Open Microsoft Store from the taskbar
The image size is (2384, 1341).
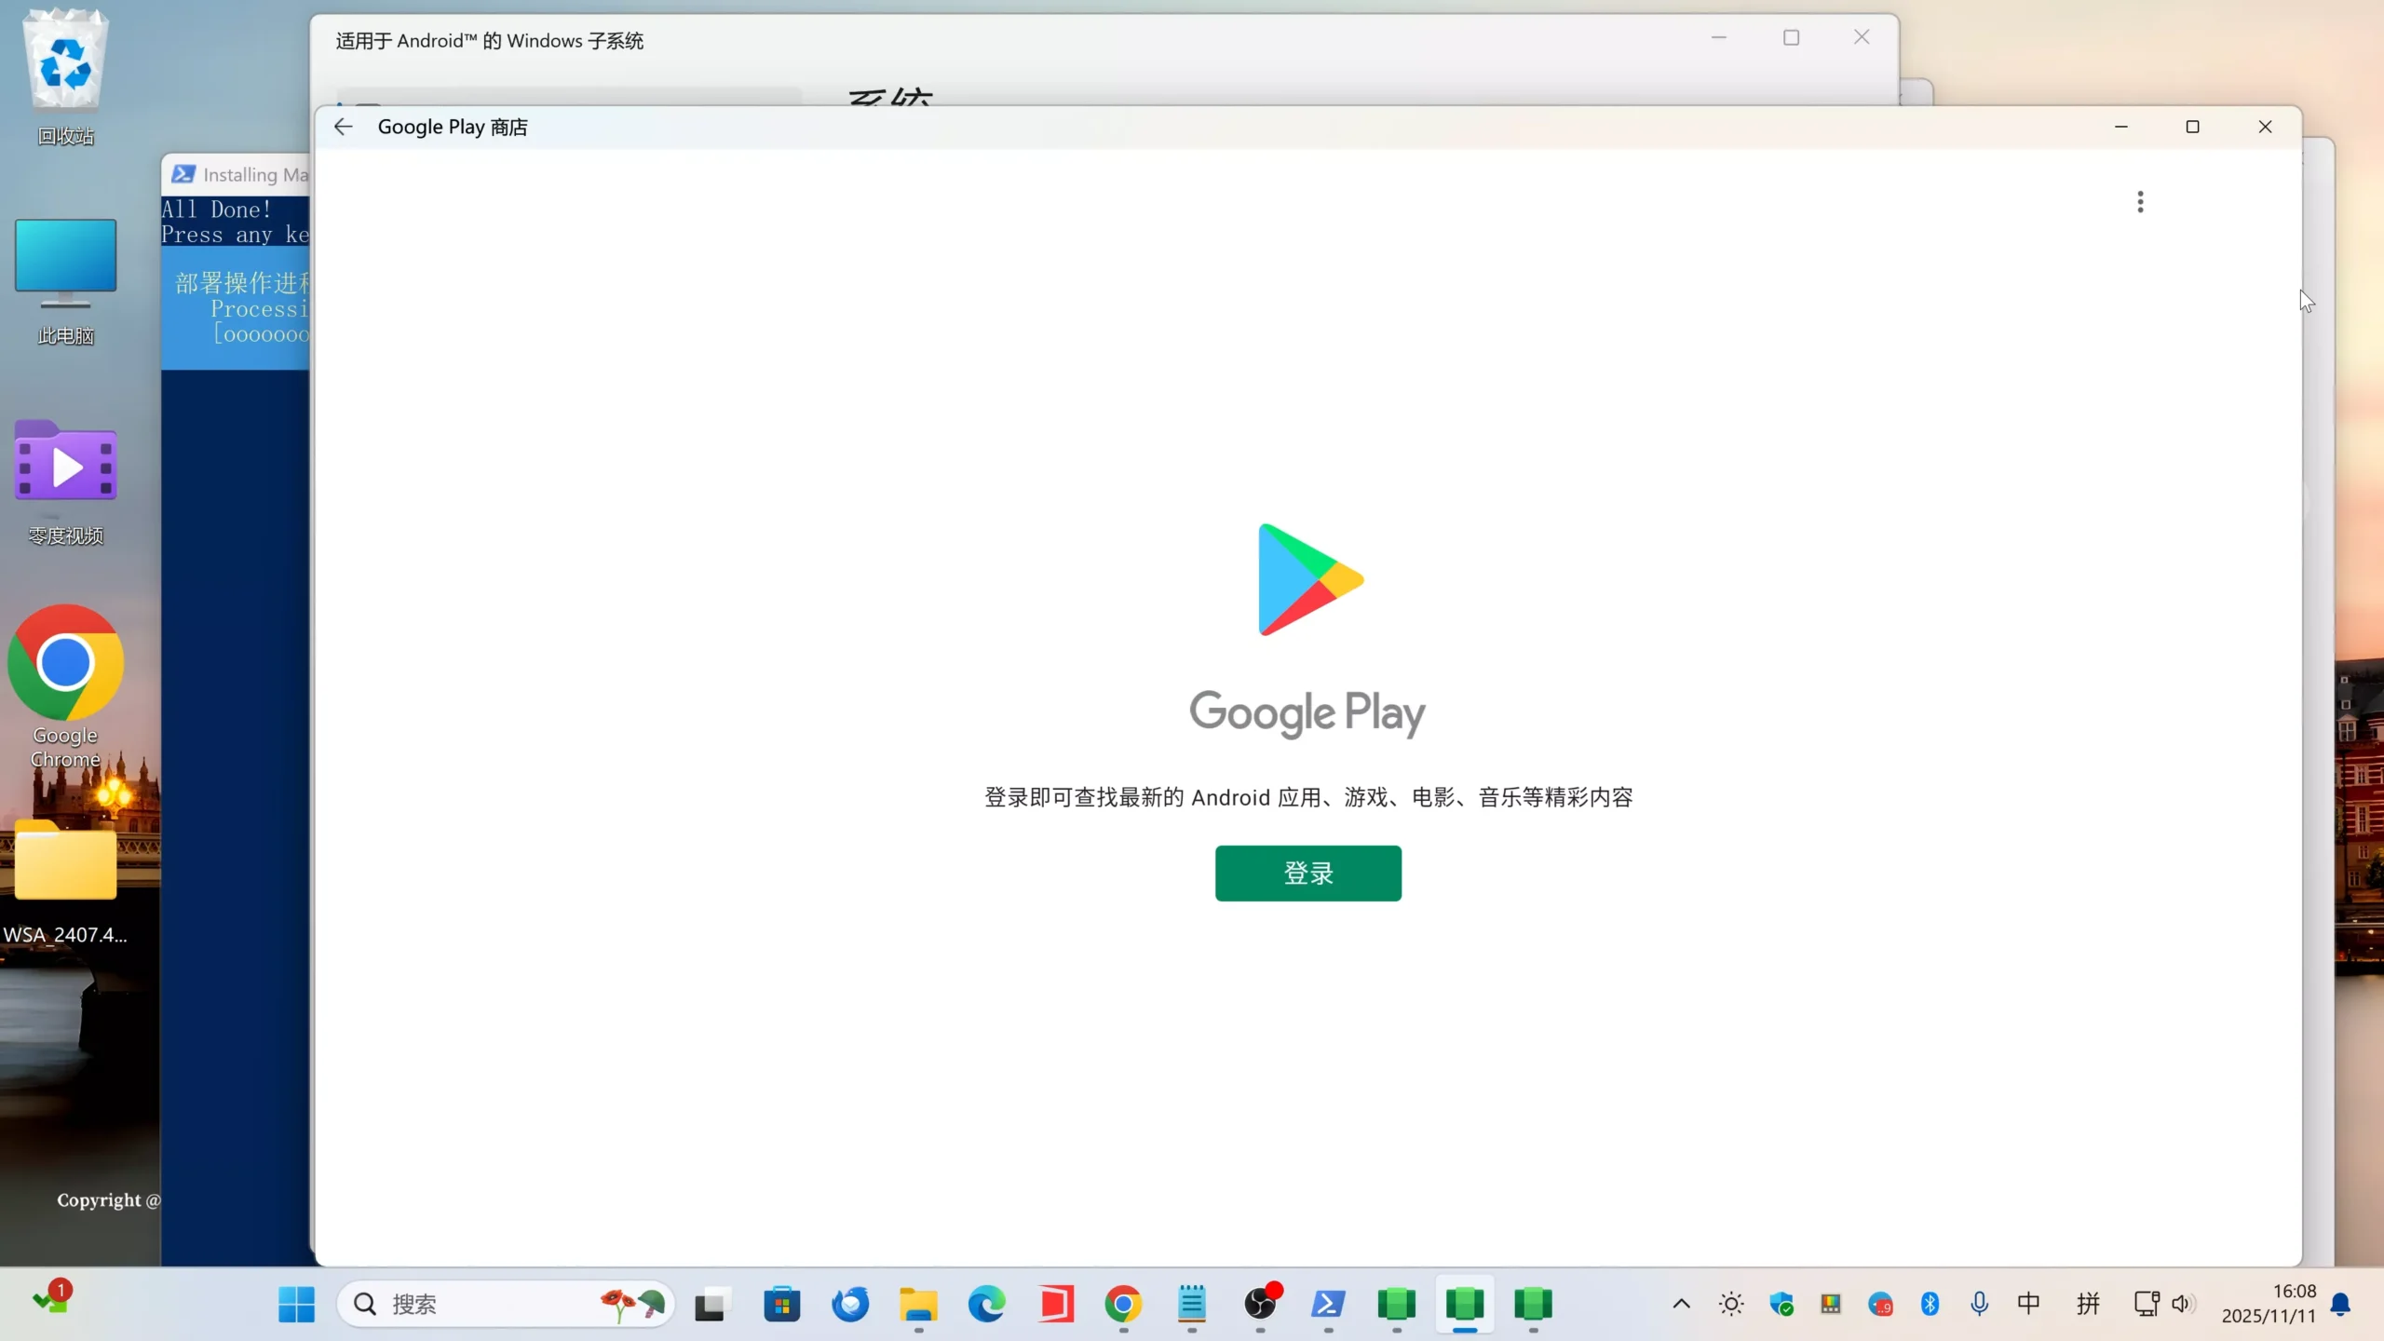781,1304
